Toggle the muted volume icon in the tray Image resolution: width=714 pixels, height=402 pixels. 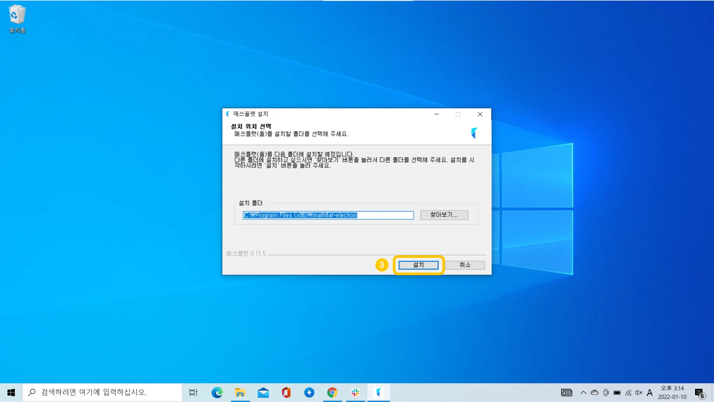[x=639, y=393]
